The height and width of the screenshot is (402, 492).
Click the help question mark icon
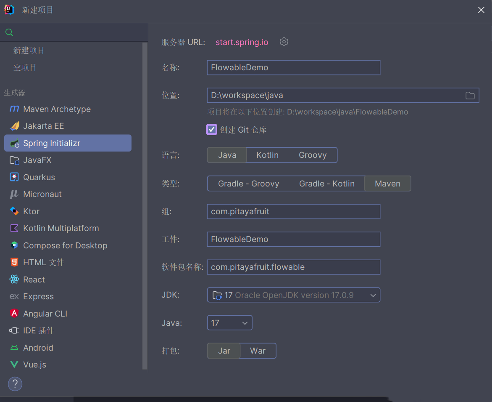15,383
